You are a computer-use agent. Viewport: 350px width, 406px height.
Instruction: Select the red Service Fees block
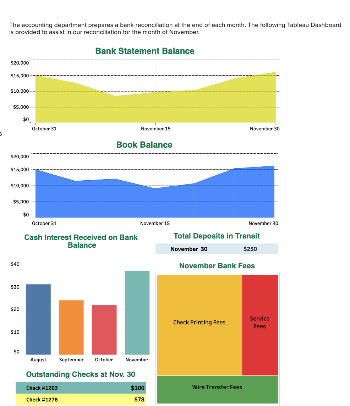click(x=259, y=322)
